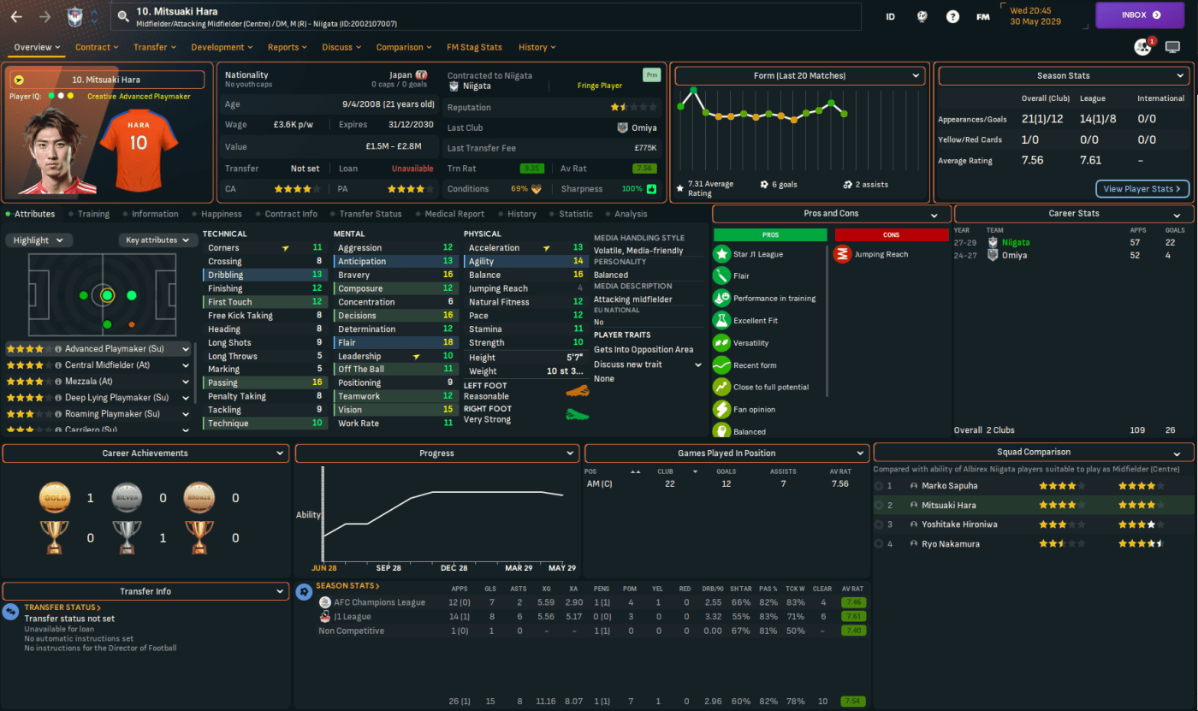The height and width of the screenshot is (711, 1198).
Task: Click the View Player Stats button
Action: click(x=1142, y=188)
